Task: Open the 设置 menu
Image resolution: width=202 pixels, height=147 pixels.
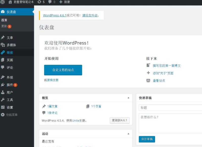Action: 10,107
